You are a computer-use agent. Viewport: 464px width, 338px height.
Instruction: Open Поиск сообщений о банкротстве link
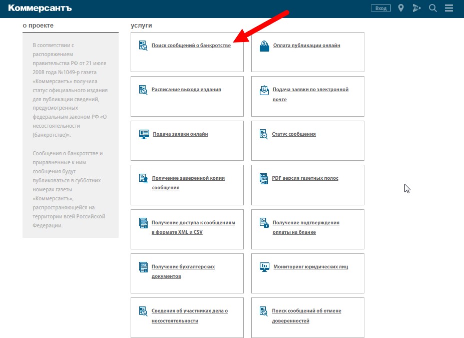(191, 46)
